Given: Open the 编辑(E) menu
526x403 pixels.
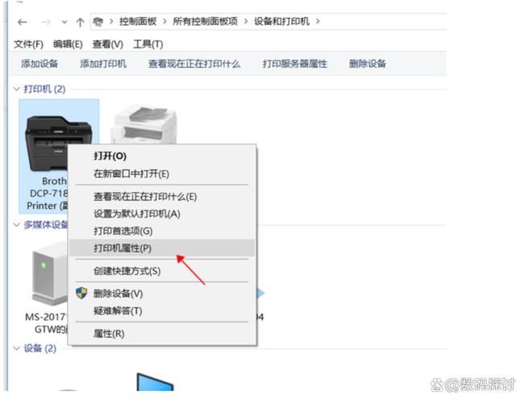Looking at the screenshot, I should 68,44.
